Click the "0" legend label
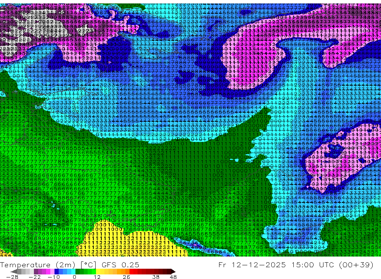Image resolution: width=381 pixels, height=279 pixels. 74,277
